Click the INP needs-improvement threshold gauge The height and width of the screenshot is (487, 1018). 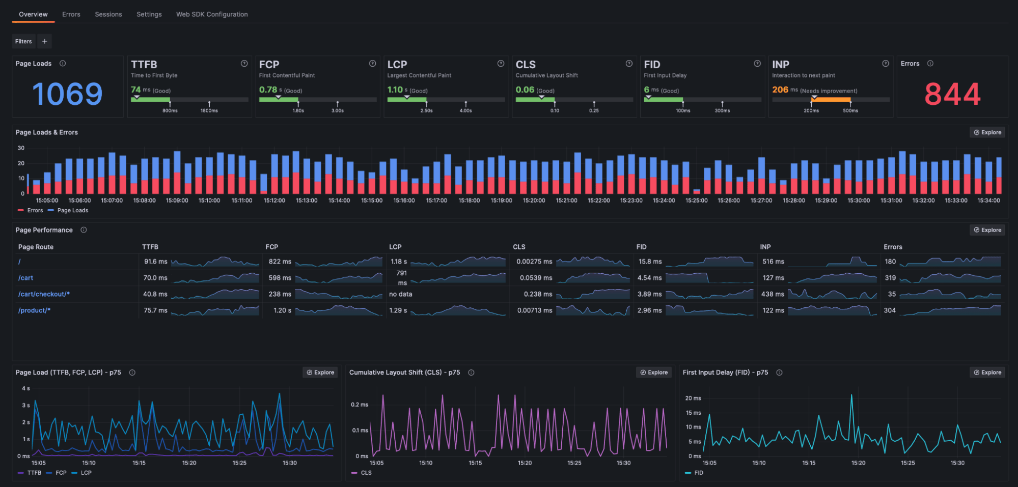(830, 100)
